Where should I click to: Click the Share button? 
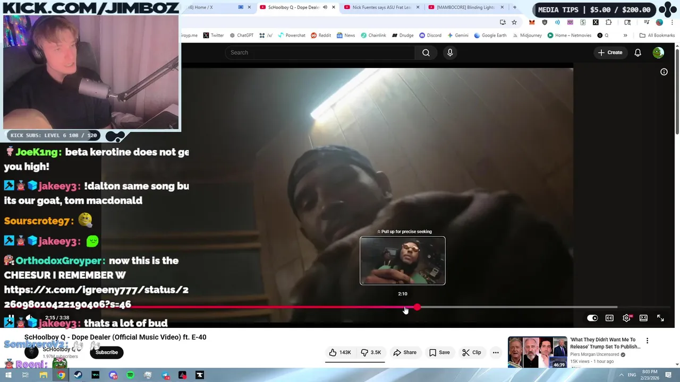[x=405, y=352]
